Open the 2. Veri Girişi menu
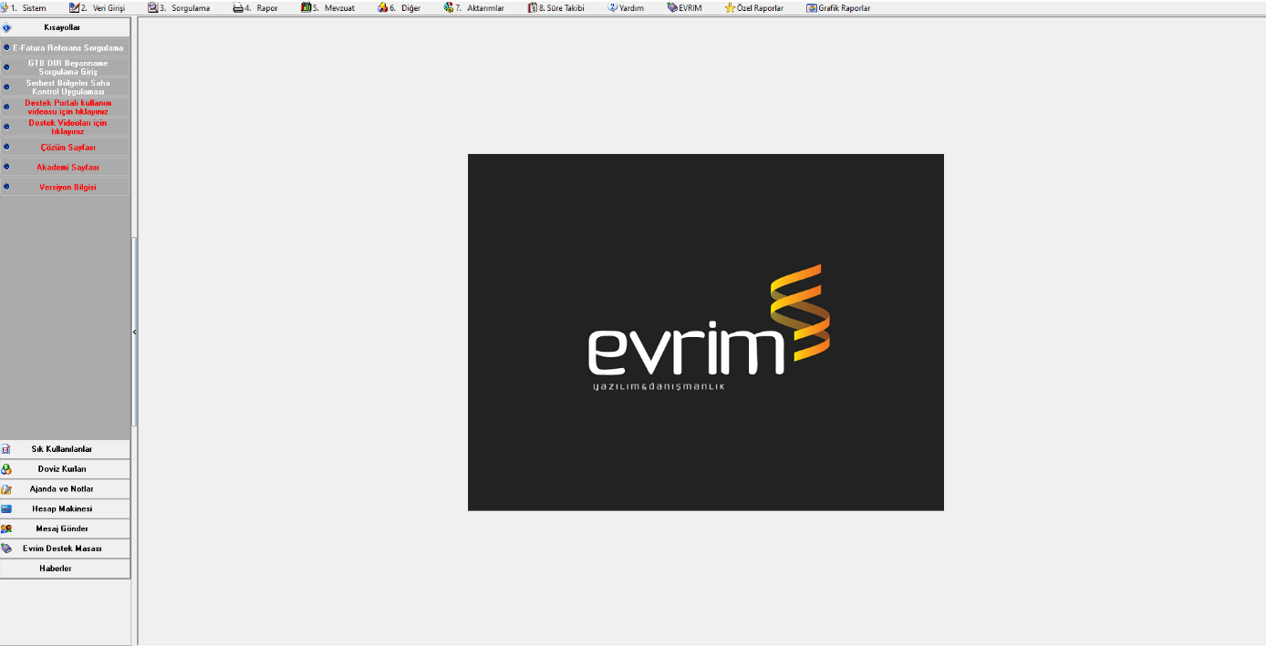 tap(97, 8)
